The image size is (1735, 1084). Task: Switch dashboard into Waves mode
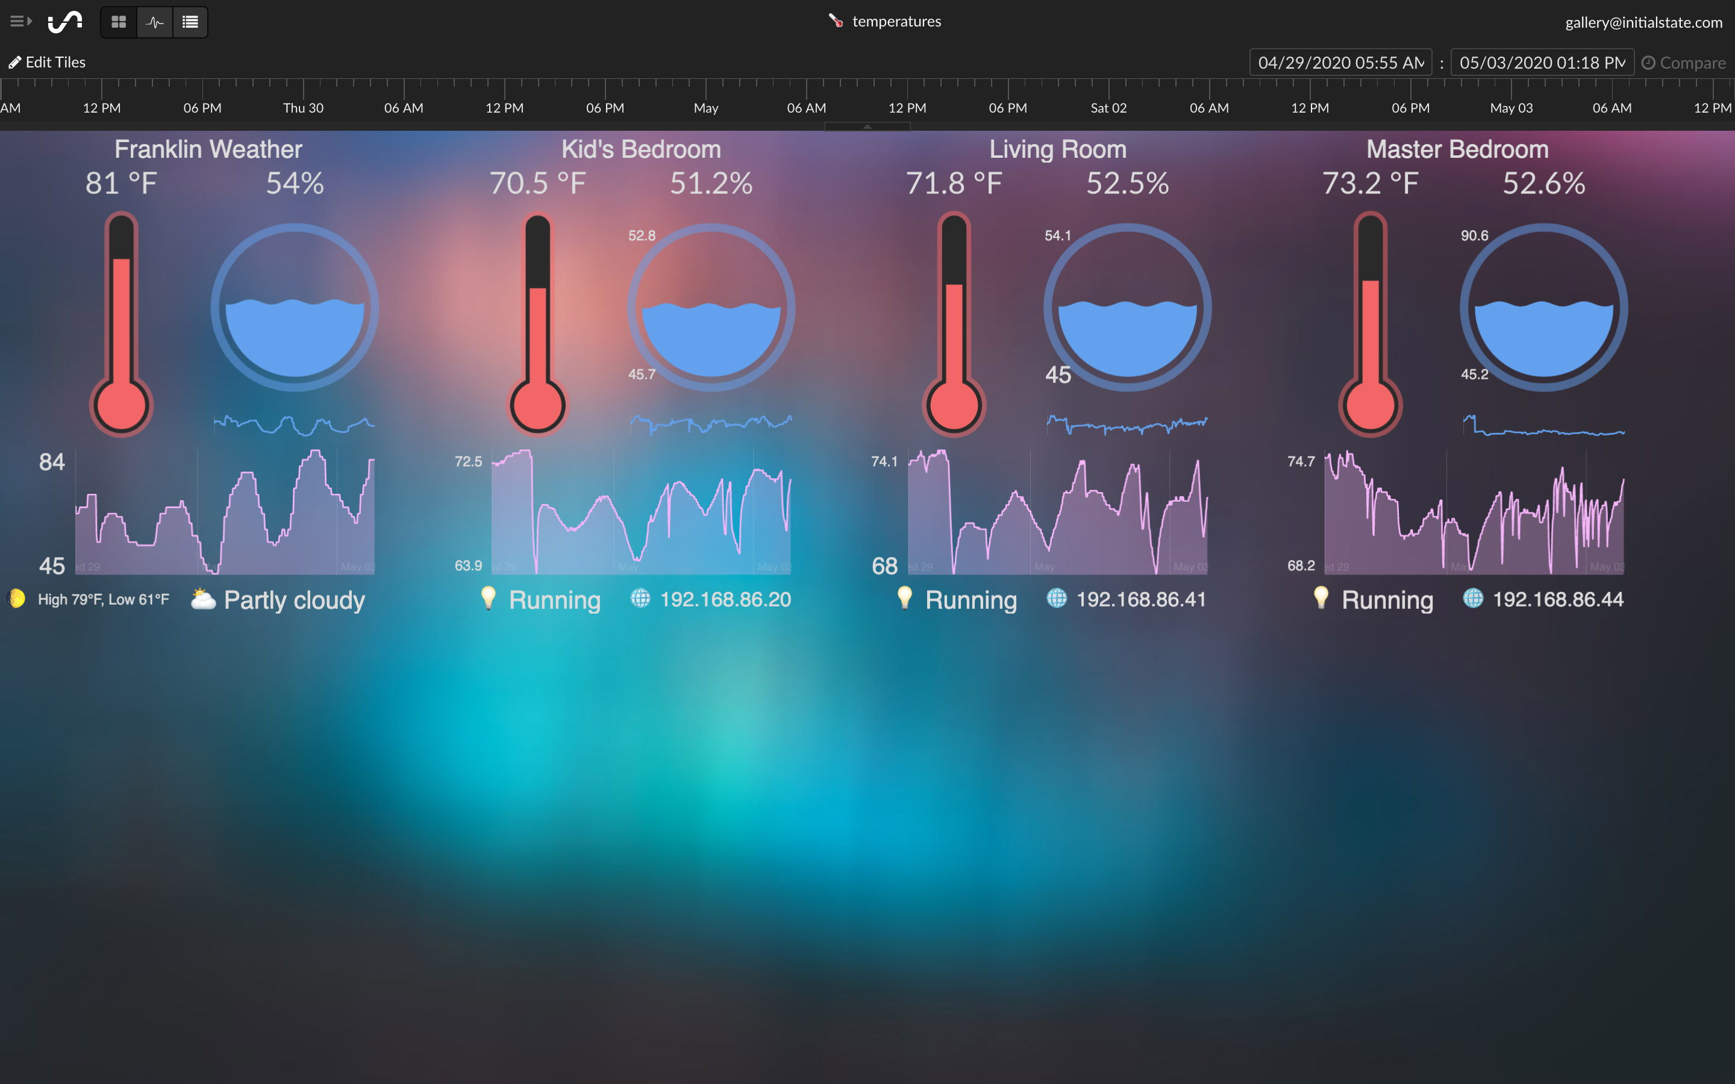[x=154, y=22]
